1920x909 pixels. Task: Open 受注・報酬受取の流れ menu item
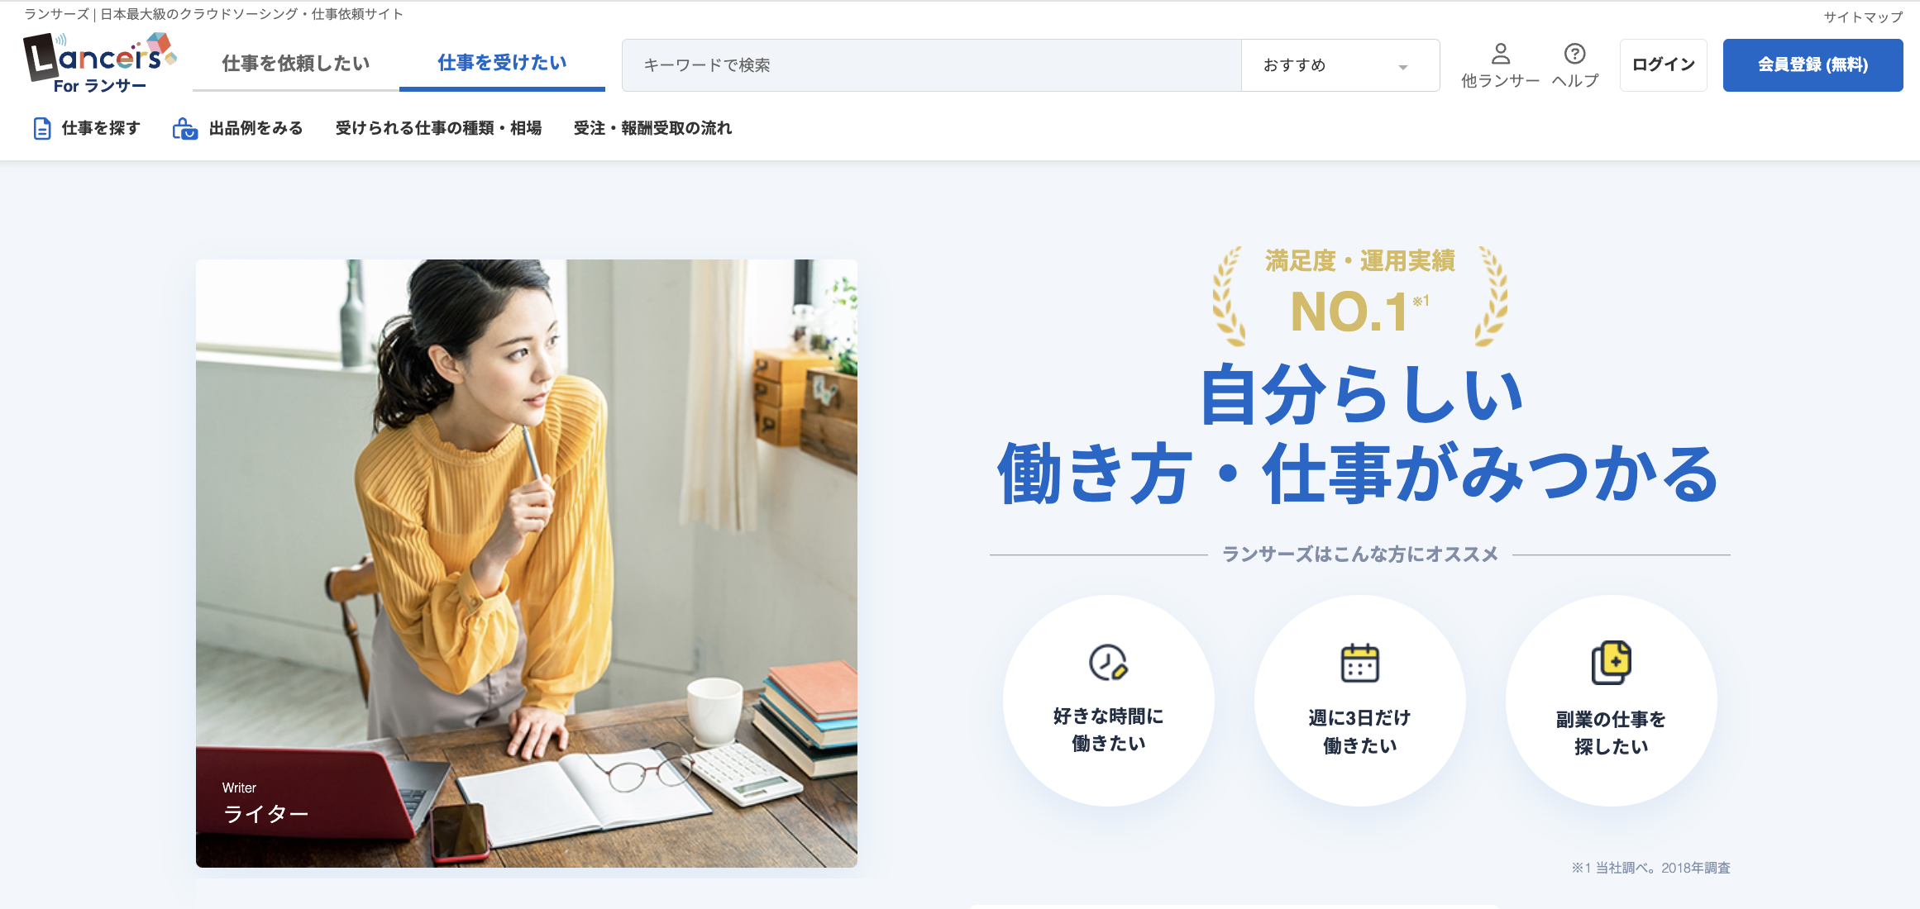(652, 128)
